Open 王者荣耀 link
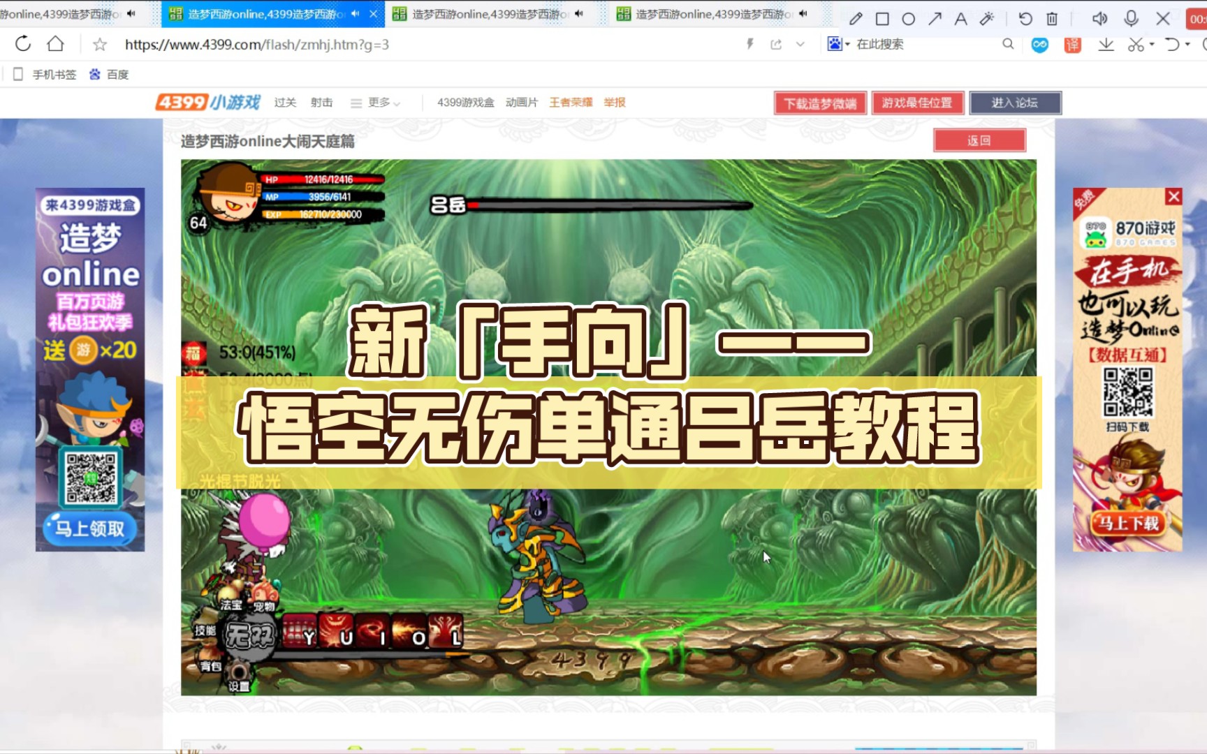The width and height of the screenshot is (1207, 754). pyautogui.click(x=571, y=102)
